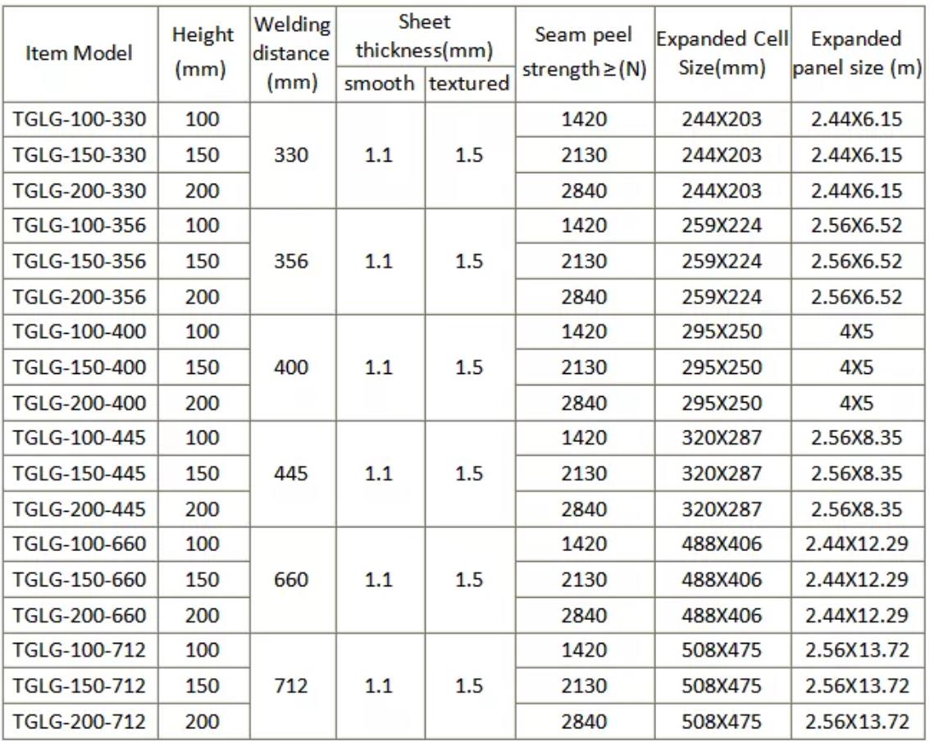This screenshot has height=743, width=930.
Task: Click the 2840 strength in TGLG-200-400 row
Action: (585, 403)
